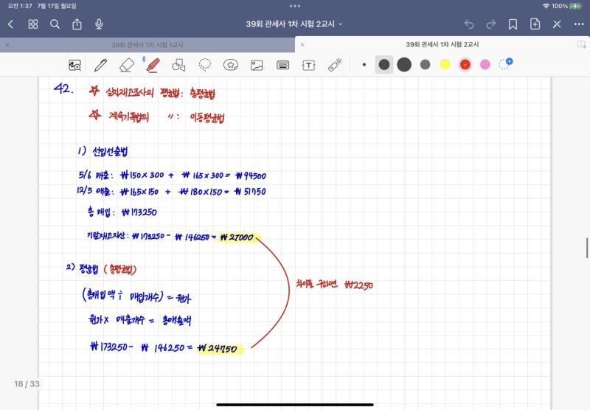This screenshot has height=410, width=590.
Task: Open the more options ellipsis menu
Action: point(579,24)
